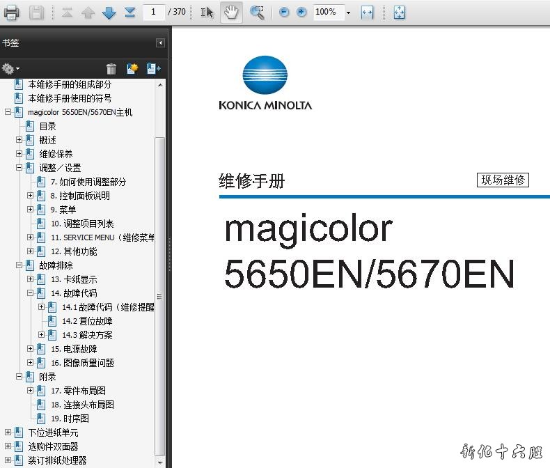Go to next page with down arrow
This screenshot has width=550, height=468.
109,12
